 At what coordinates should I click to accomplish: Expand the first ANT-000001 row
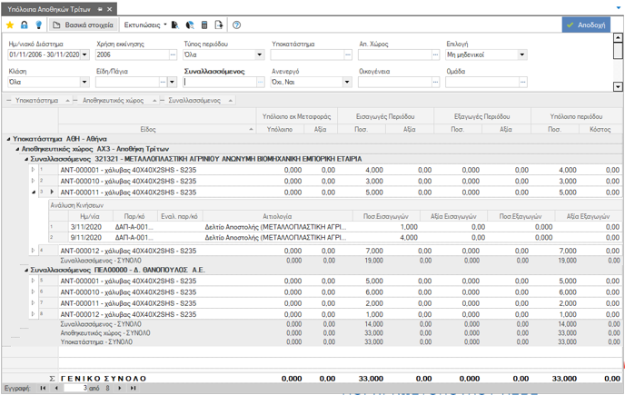coord(34,170)
